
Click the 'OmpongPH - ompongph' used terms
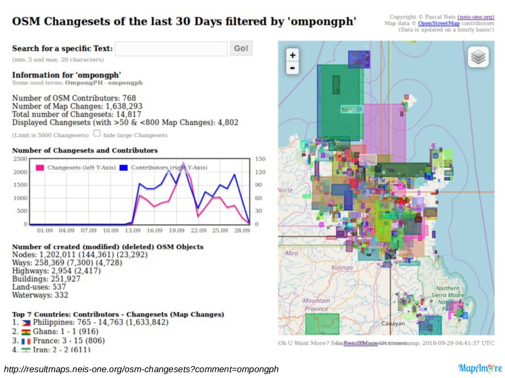pyautogui.click(x=104, y=83)
